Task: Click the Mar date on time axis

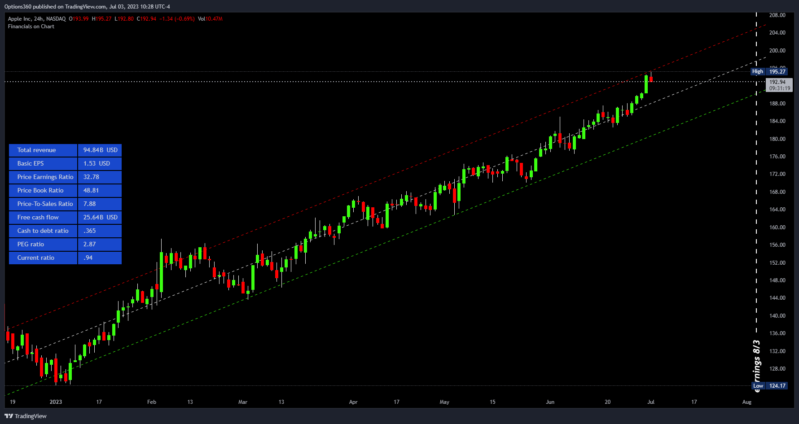Action: point(243,402)
